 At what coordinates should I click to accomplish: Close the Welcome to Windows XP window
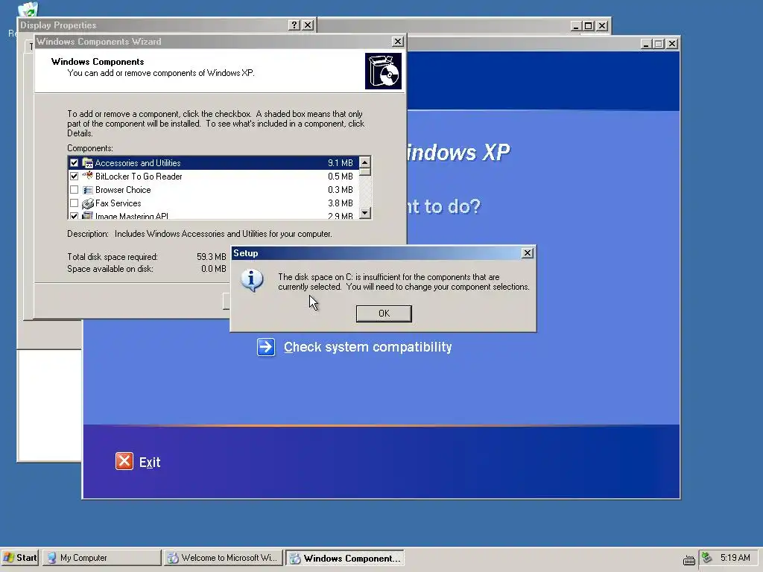(672, 44)
